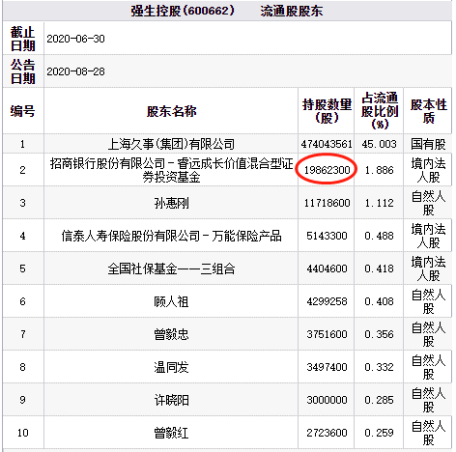Image resolution: width=456 pixels, height=452 pixels.
Task: Click the 公告日期 label cell
Action: pyautogui.click(x=23, y=71)
